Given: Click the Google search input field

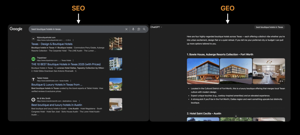Looking at the screenshot, I should 88,29.
